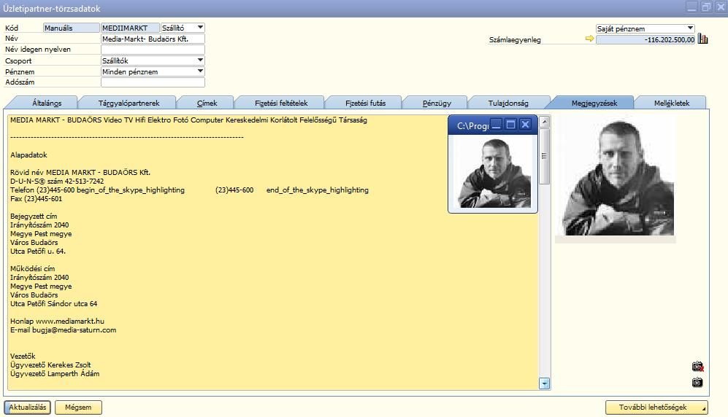This screenshot has width=728, height=417.
Task: Select the Megjegyzések tab
Action: [594, 103]
